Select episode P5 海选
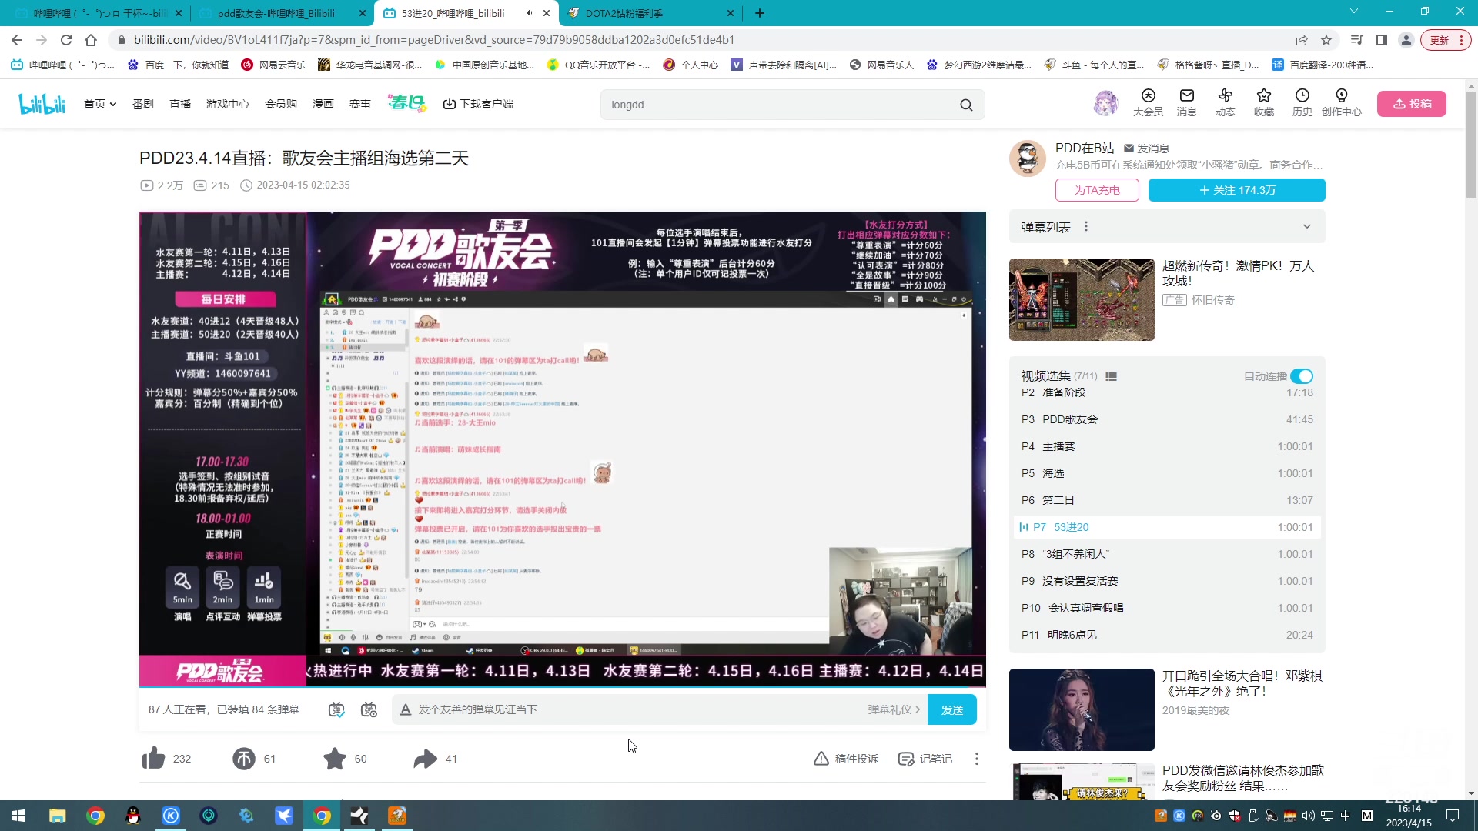This screenshot has width=1478, height=831. coord(1167,473)
